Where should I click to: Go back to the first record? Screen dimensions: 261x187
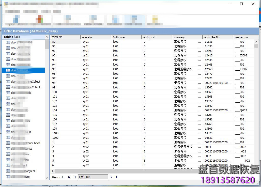[x=69, y=177]
